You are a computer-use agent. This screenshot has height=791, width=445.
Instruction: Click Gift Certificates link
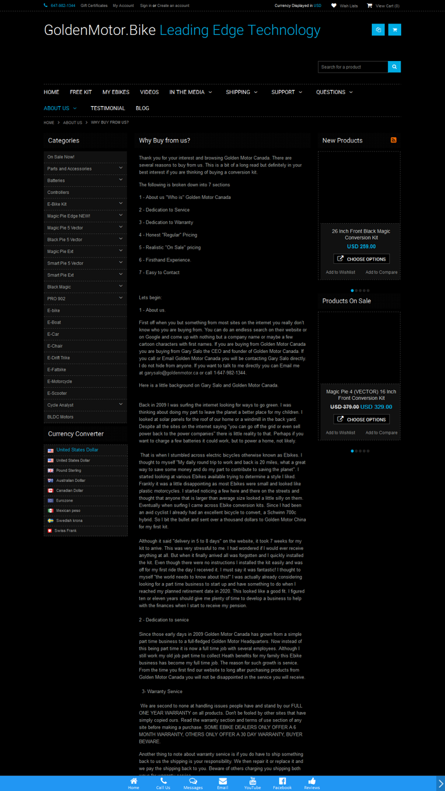[94, 6]
